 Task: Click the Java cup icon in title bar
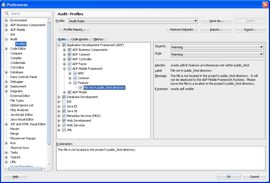click(x=4, y=4)
